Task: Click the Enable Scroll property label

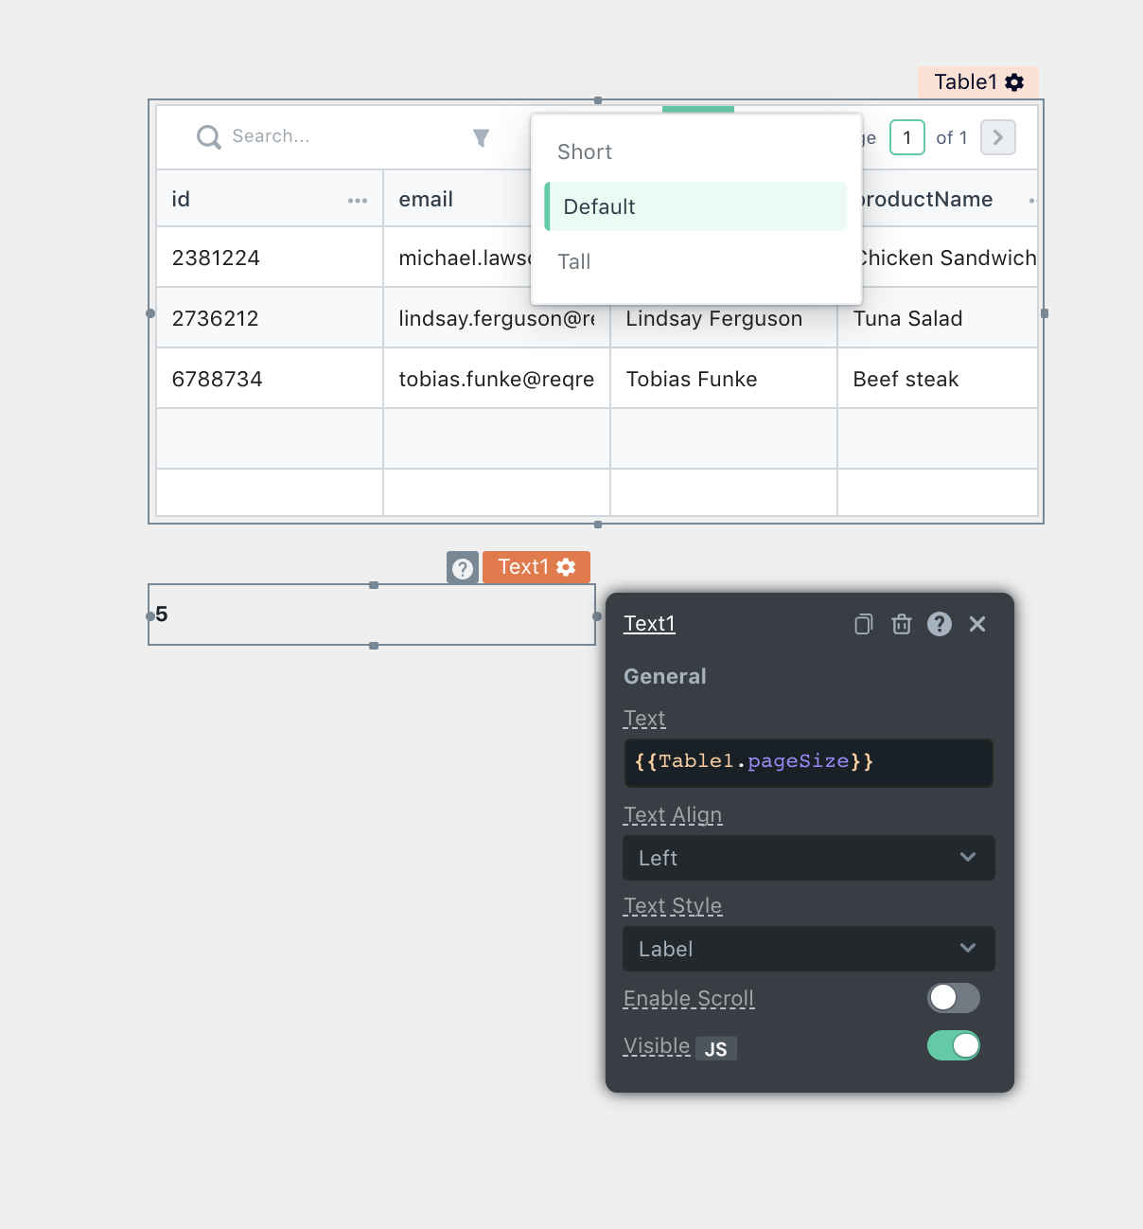Action: tap(689, 999)
